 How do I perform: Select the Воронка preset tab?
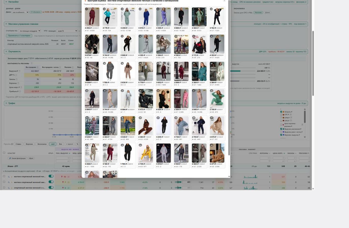click(29, 144)
